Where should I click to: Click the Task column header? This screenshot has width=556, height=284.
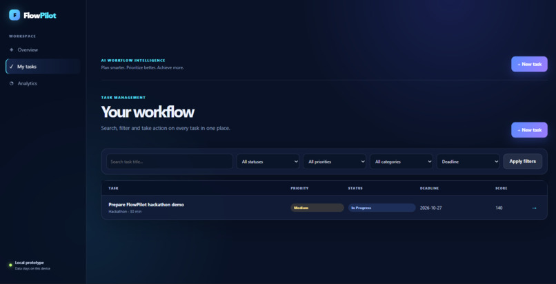point(113,188)
